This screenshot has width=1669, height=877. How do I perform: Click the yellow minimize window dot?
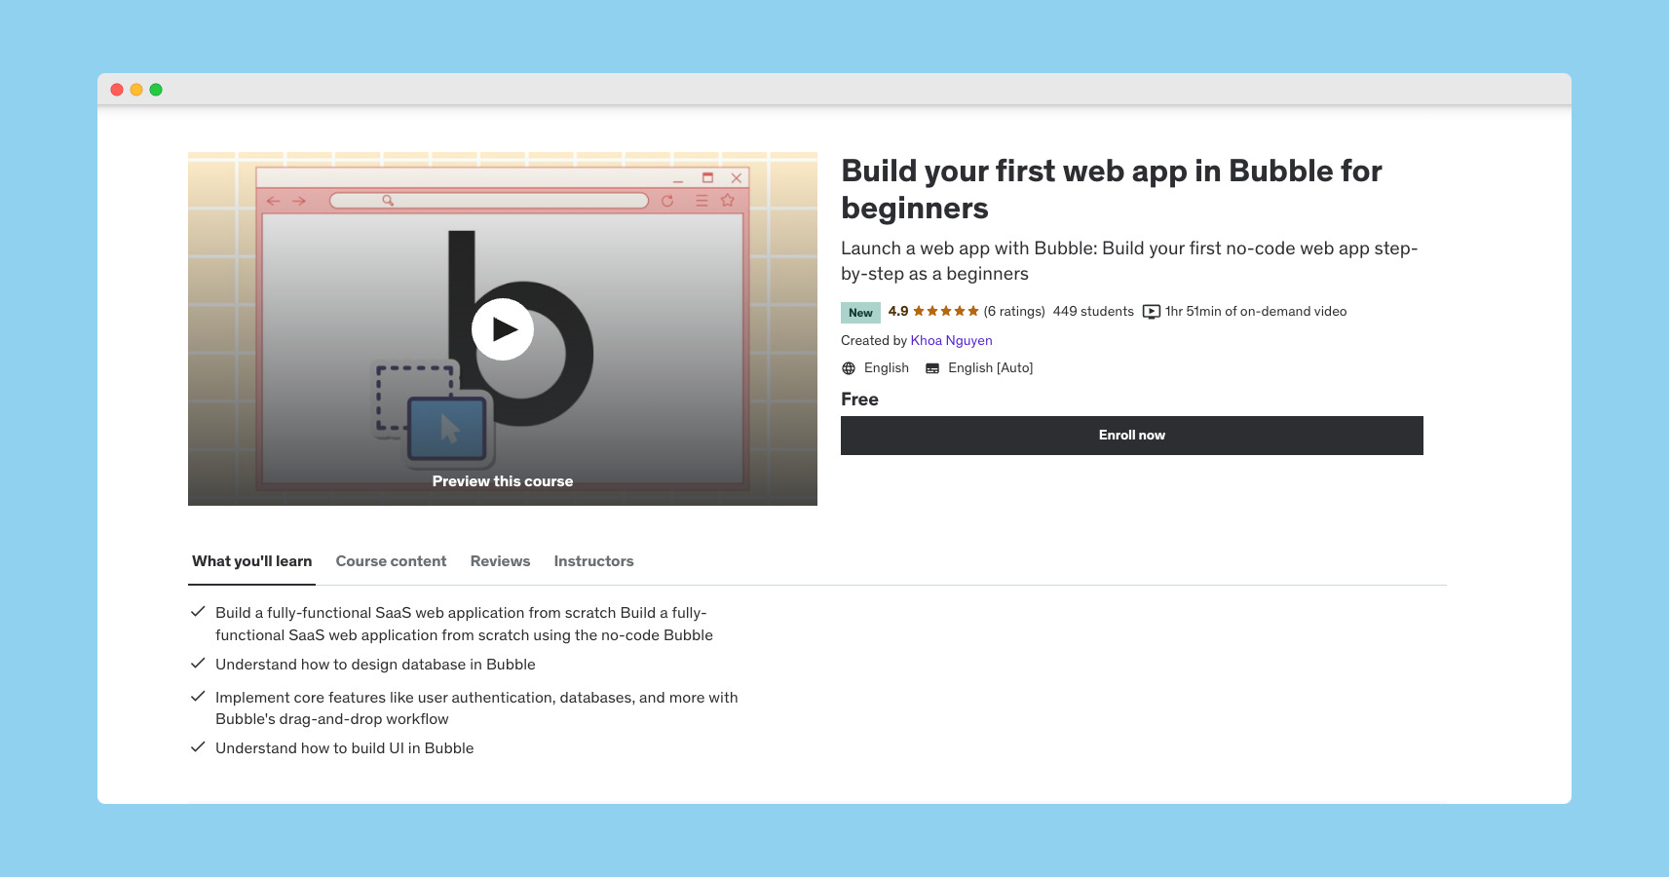[x=136, y=90]
